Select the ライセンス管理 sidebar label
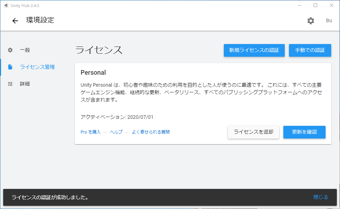 (37, 67)
